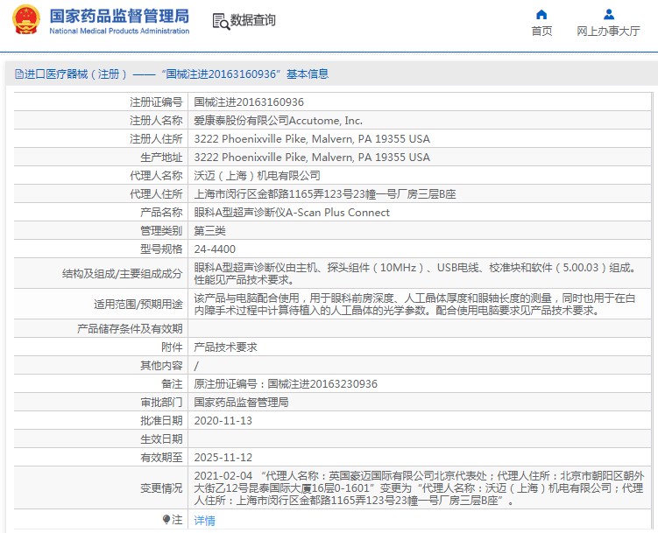Click the 产品储存条件及有效期 row label
Screen dimensions: 658x533
click(x=130, y=329)
